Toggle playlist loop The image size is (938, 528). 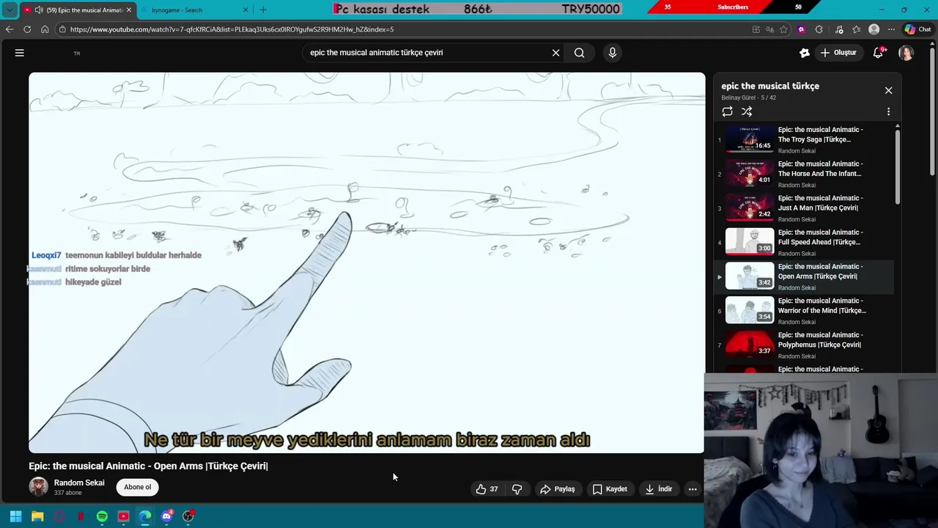click(x=727, y=111)
